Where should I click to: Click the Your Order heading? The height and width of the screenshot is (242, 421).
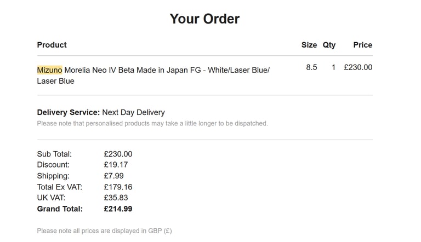pos(204,19)
